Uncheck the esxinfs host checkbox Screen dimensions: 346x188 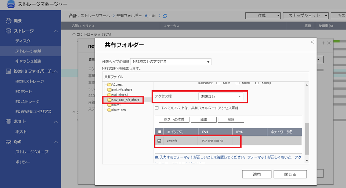pos(160,140)
